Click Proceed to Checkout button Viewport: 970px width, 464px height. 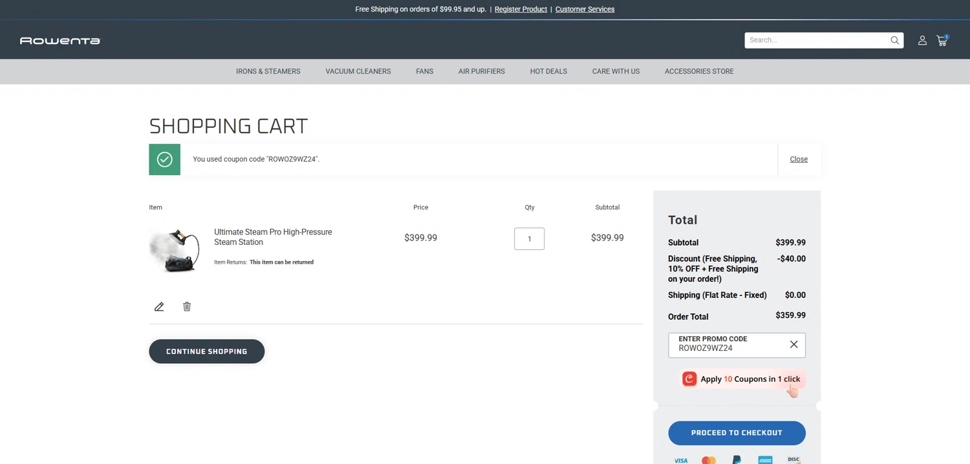tap(737, 433)
